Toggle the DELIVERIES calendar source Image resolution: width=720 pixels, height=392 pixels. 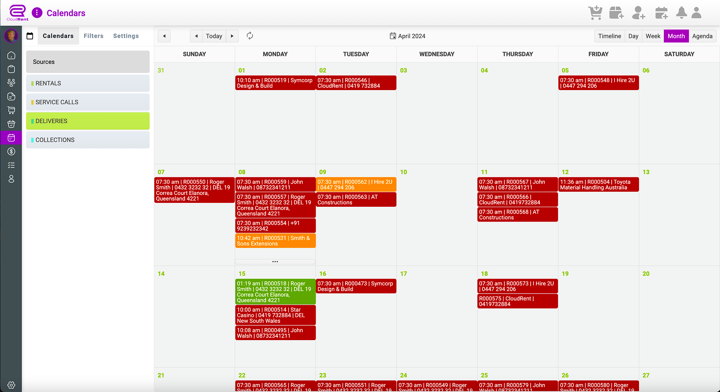coord(88,121)
